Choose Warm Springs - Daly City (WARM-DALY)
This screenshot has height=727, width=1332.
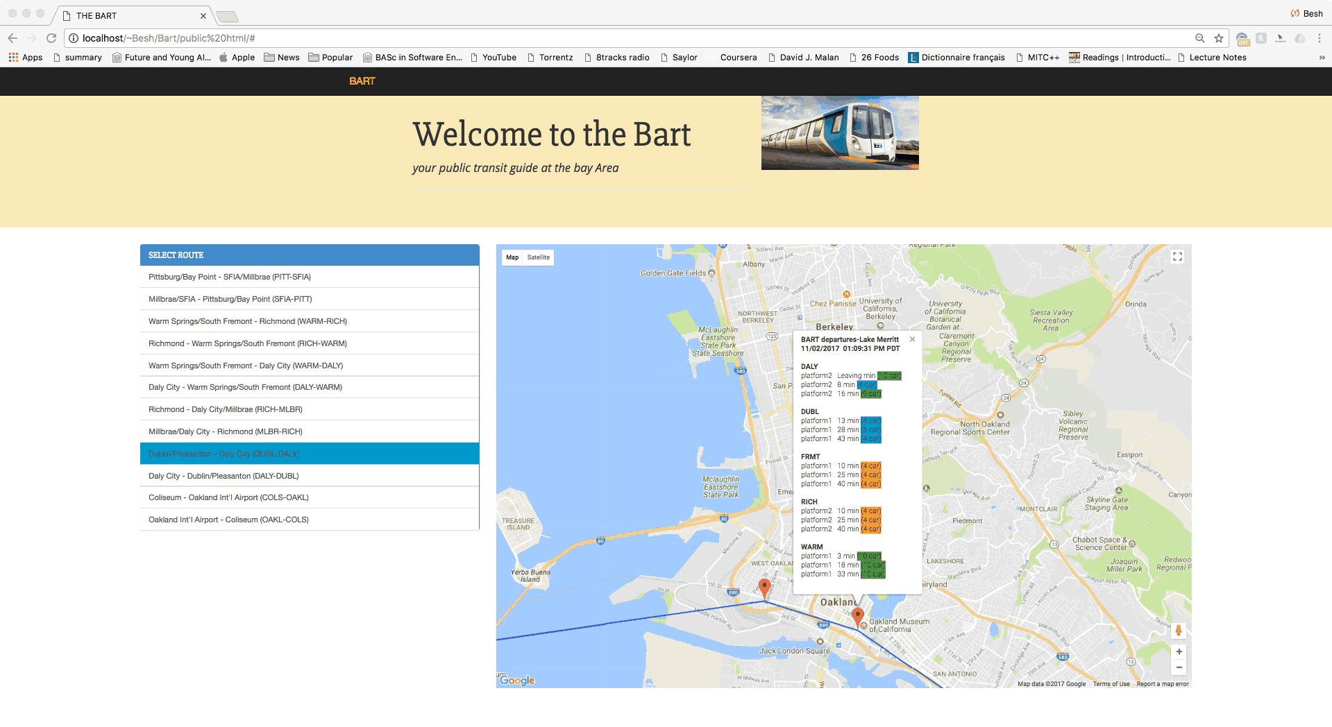(x=310, y=366)
